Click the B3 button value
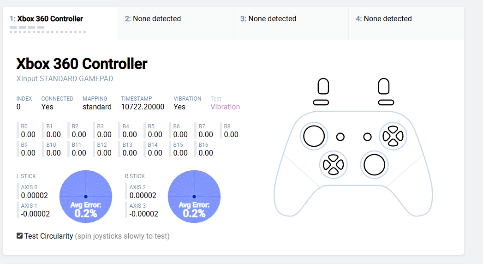The width and height of the screenshot is (483, 264). click(x=104, y=135)
